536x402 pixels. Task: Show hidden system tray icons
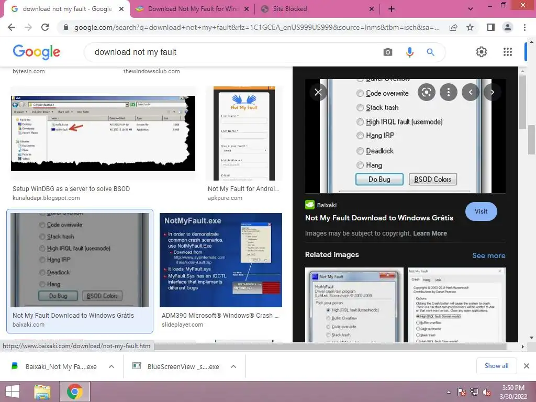(449, 392)
